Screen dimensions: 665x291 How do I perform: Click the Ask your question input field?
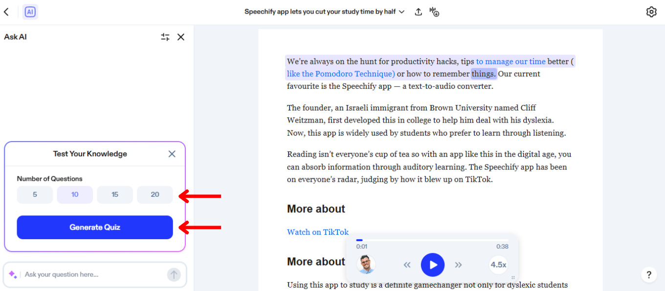coord(88,274)
